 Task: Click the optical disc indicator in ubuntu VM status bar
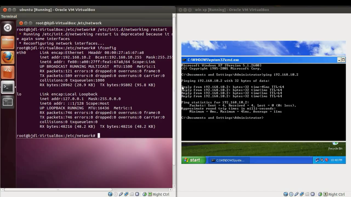pyautogui.click(x=115, y=194)
